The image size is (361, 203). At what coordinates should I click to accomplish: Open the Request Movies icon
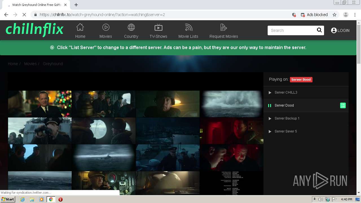click(x=224, y=27)
